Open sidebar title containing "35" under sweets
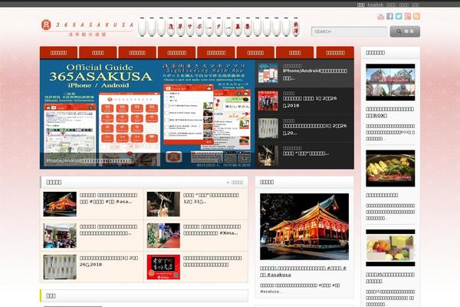460x307 pixels. click(x=390, y=278)
